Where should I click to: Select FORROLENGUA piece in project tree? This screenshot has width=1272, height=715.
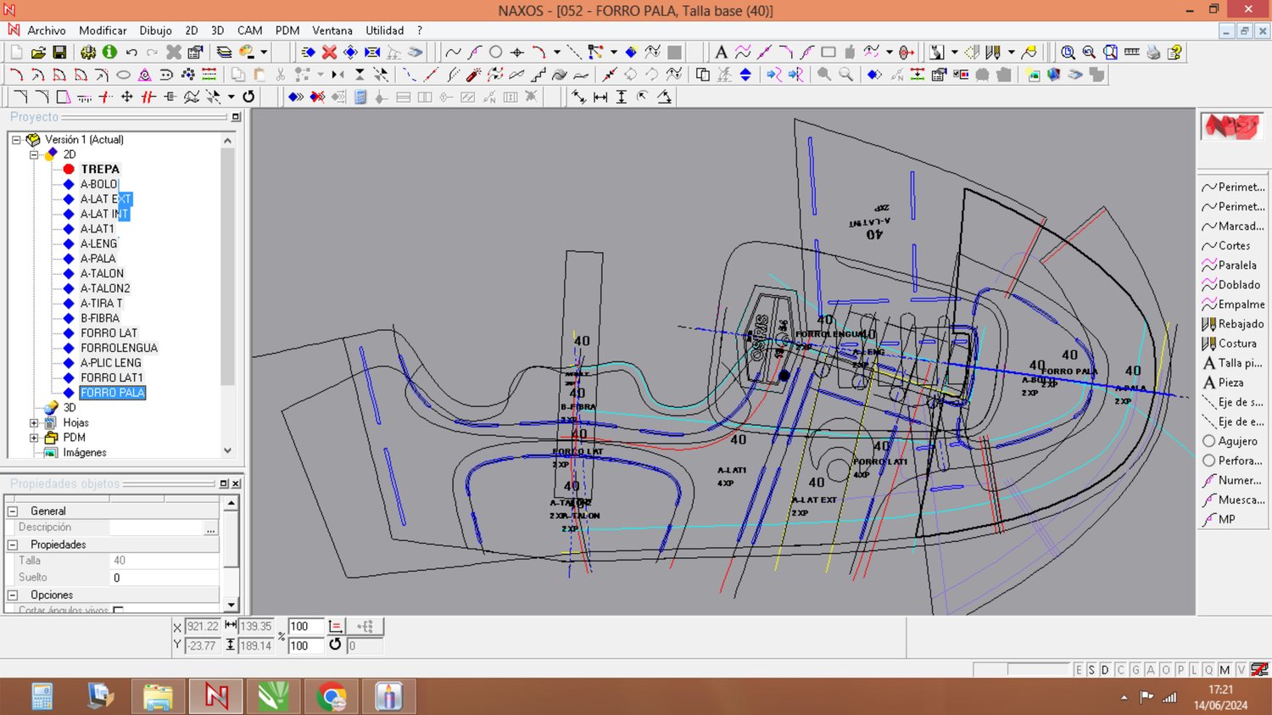pos(119,348)
